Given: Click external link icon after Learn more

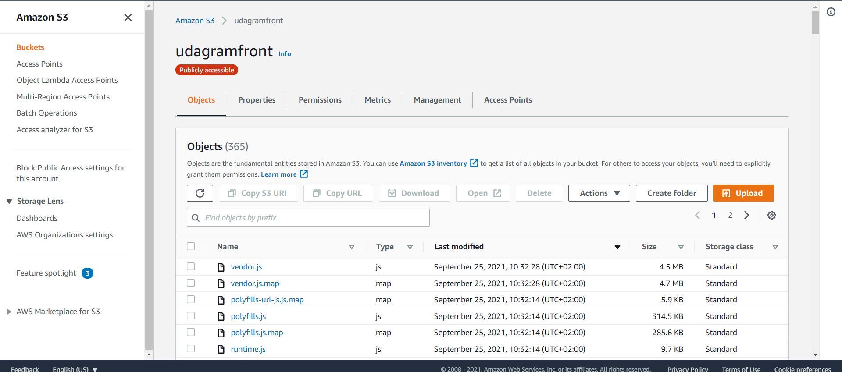Looking at the screenshot, I should 304,174.
